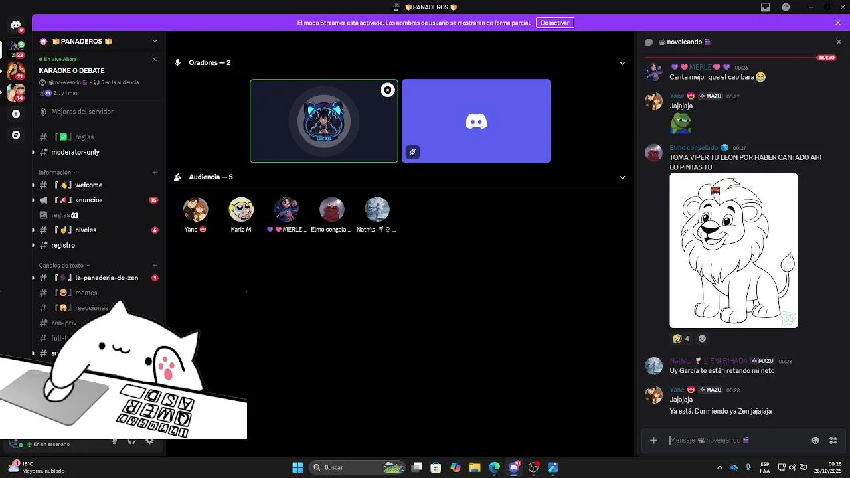Open the server icon with 14 notifications
The image size is (850, 478).
pos(16,92)
